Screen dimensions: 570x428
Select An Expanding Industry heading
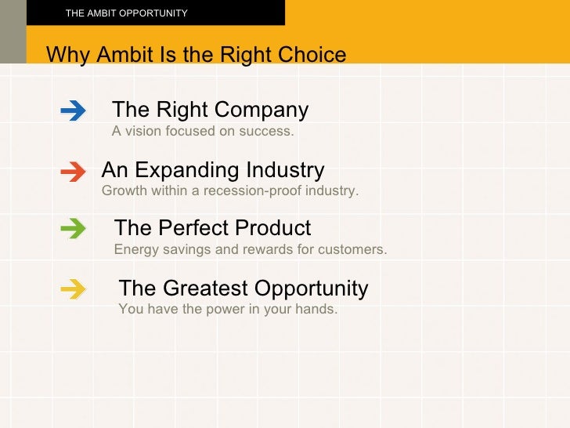pyautogui.click(x=212, y=170)
